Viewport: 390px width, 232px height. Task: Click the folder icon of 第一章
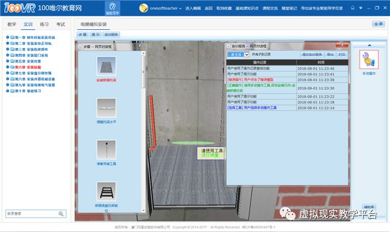12,38
